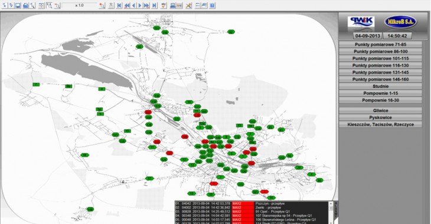
Task: Open Punkty pomiarowe 116-130 page
Action: pyautogui.click(x=380, y=65)
